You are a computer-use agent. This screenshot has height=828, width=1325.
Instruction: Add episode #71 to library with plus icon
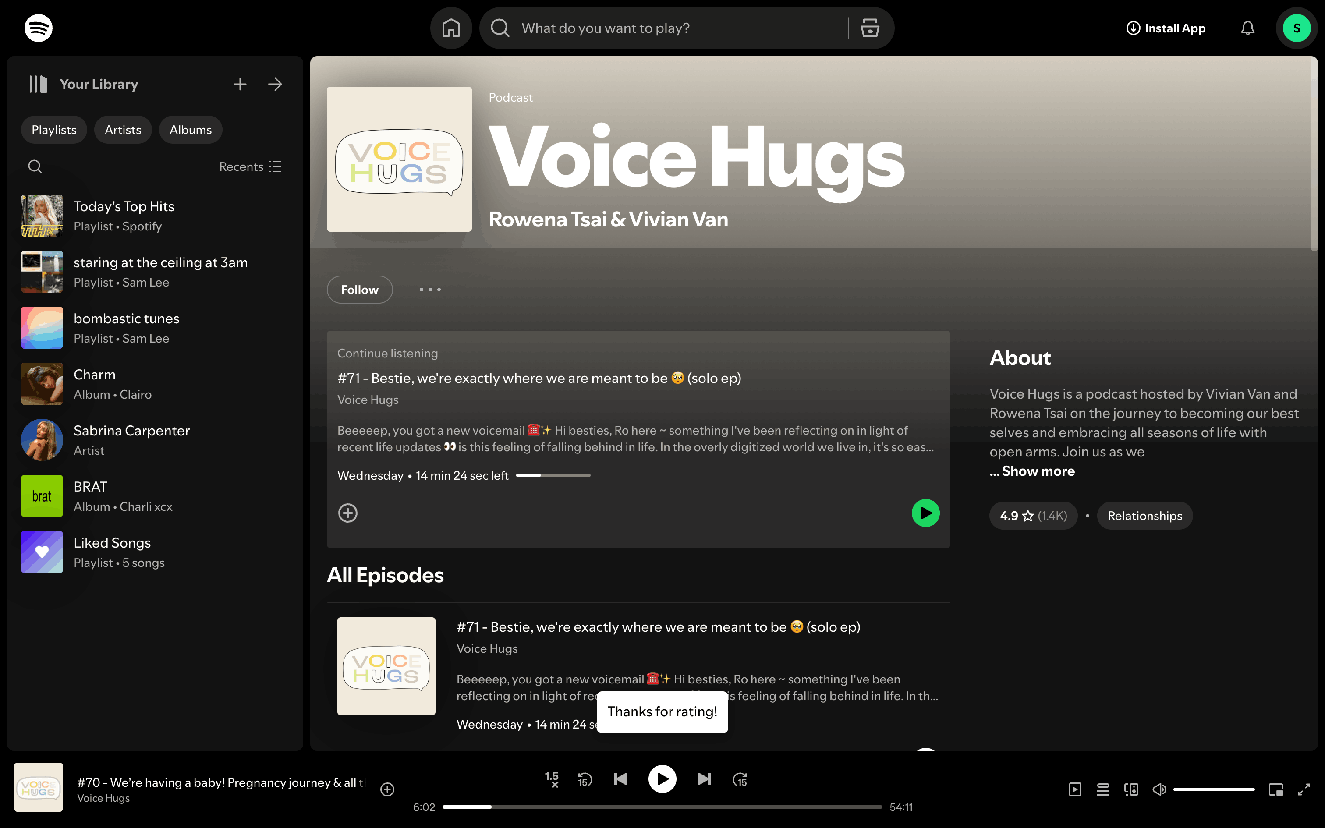point(347,513)
